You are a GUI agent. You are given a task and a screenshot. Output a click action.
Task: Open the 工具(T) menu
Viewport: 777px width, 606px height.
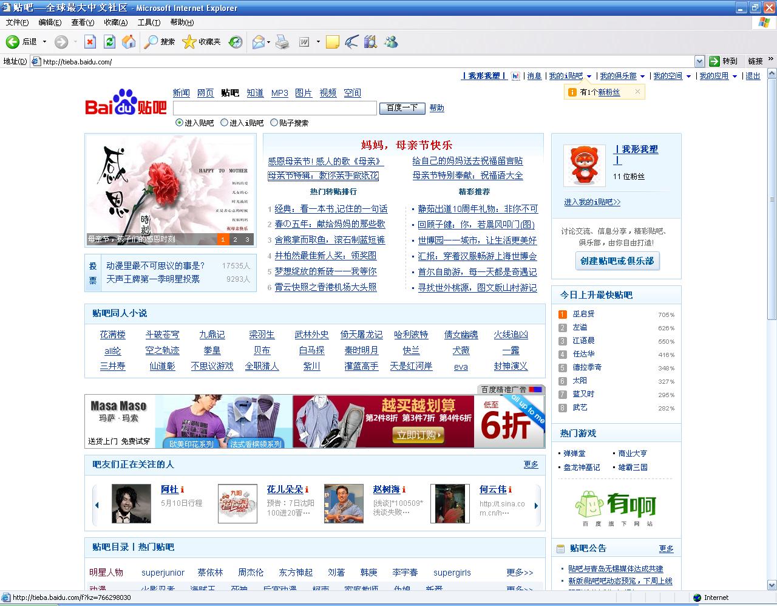click(x=149, y=22)
